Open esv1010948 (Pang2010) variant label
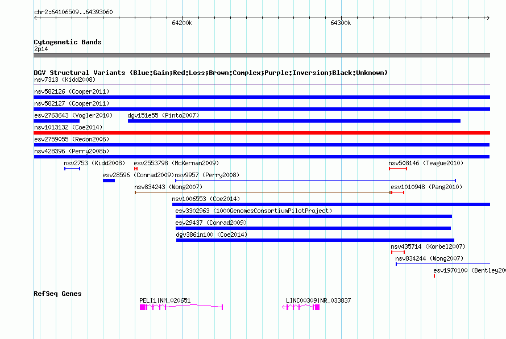 click(426, 187)
